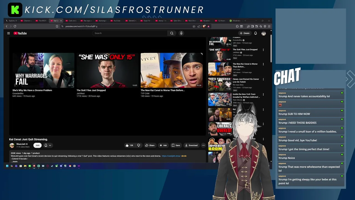Click the share icon in the address bar
355x200 pixels.
click(x=199, y=26)
